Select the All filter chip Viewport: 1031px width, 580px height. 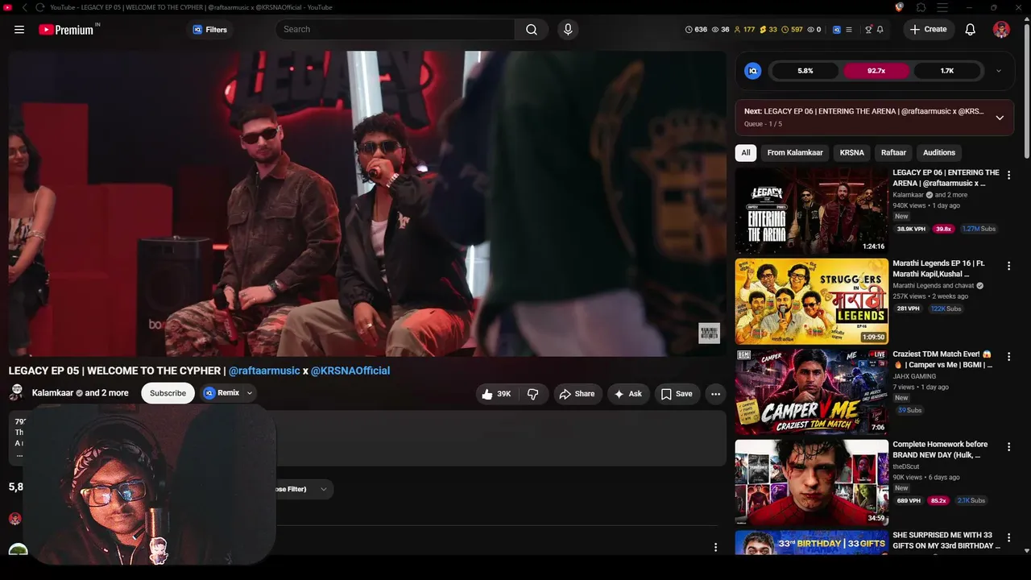coord(746,152)
